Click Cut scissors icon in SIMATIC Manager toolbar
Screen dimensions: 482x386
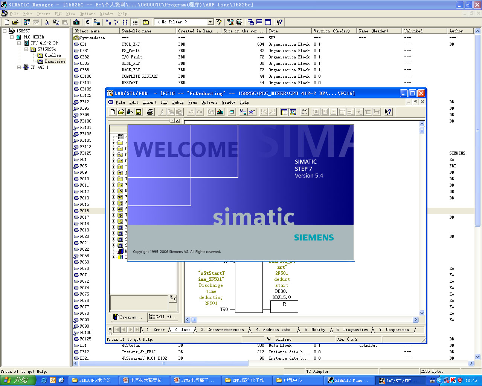(x=47, y=22)
